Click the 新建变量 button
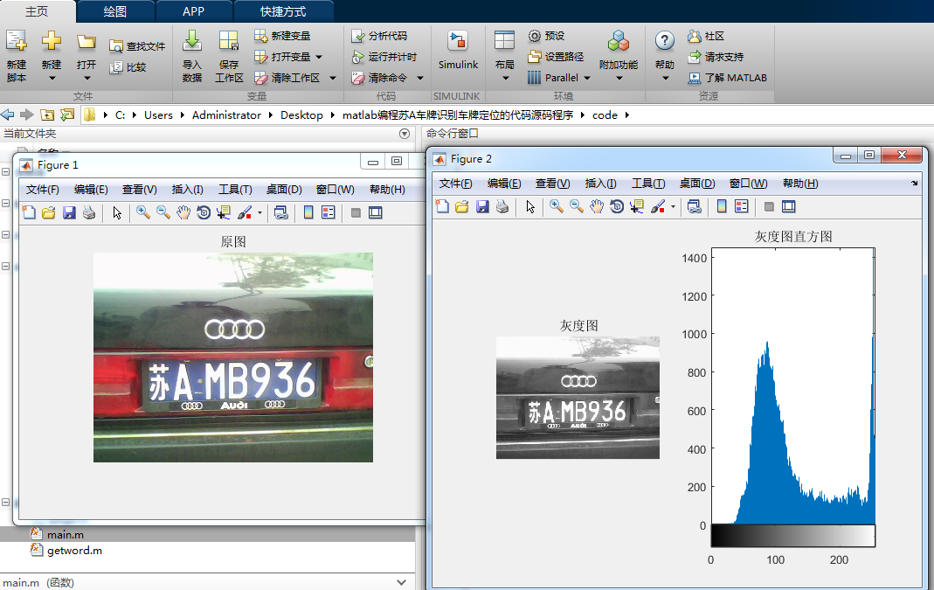This screenshot has width=934, height=590. [282, 36]
